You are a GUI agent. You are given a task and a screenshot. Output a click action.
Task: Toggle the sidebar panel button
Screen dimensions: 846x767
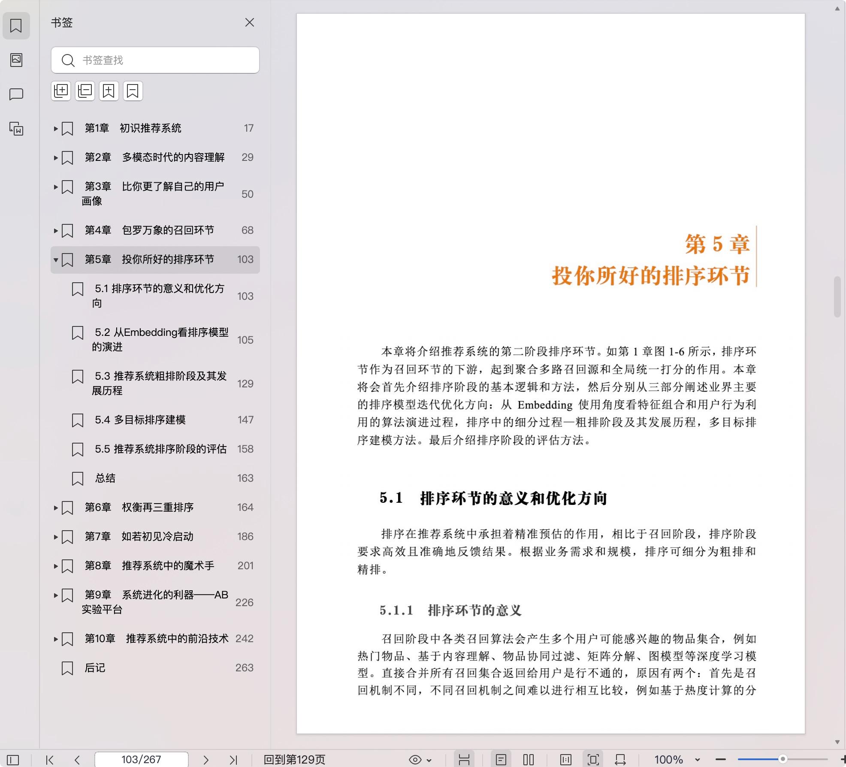13,760
